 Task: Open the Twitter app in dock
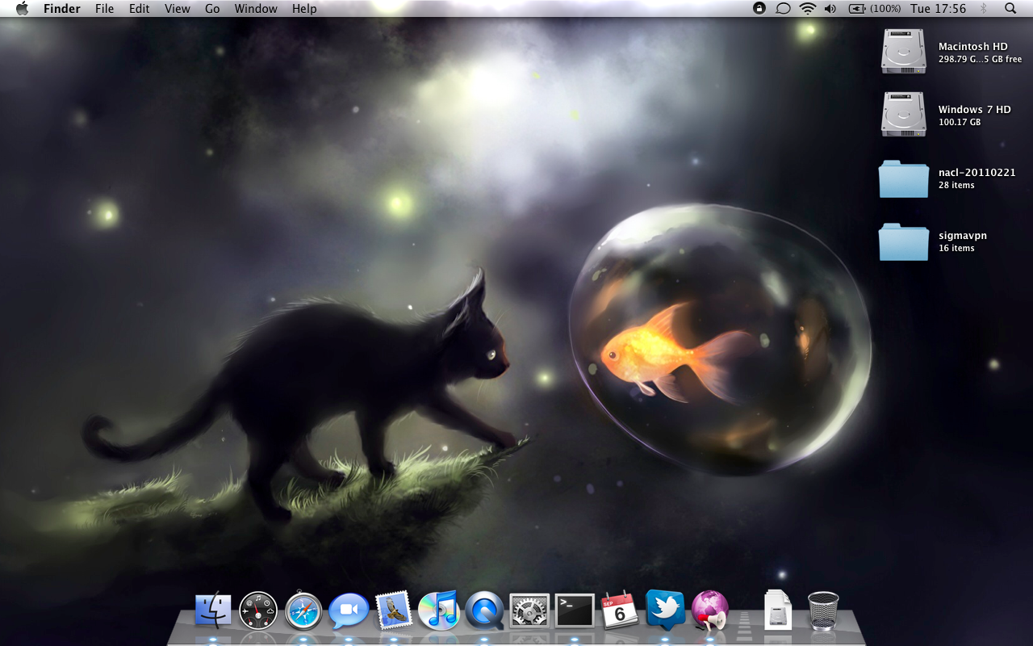pyautogui.click(x=665, y=611)
